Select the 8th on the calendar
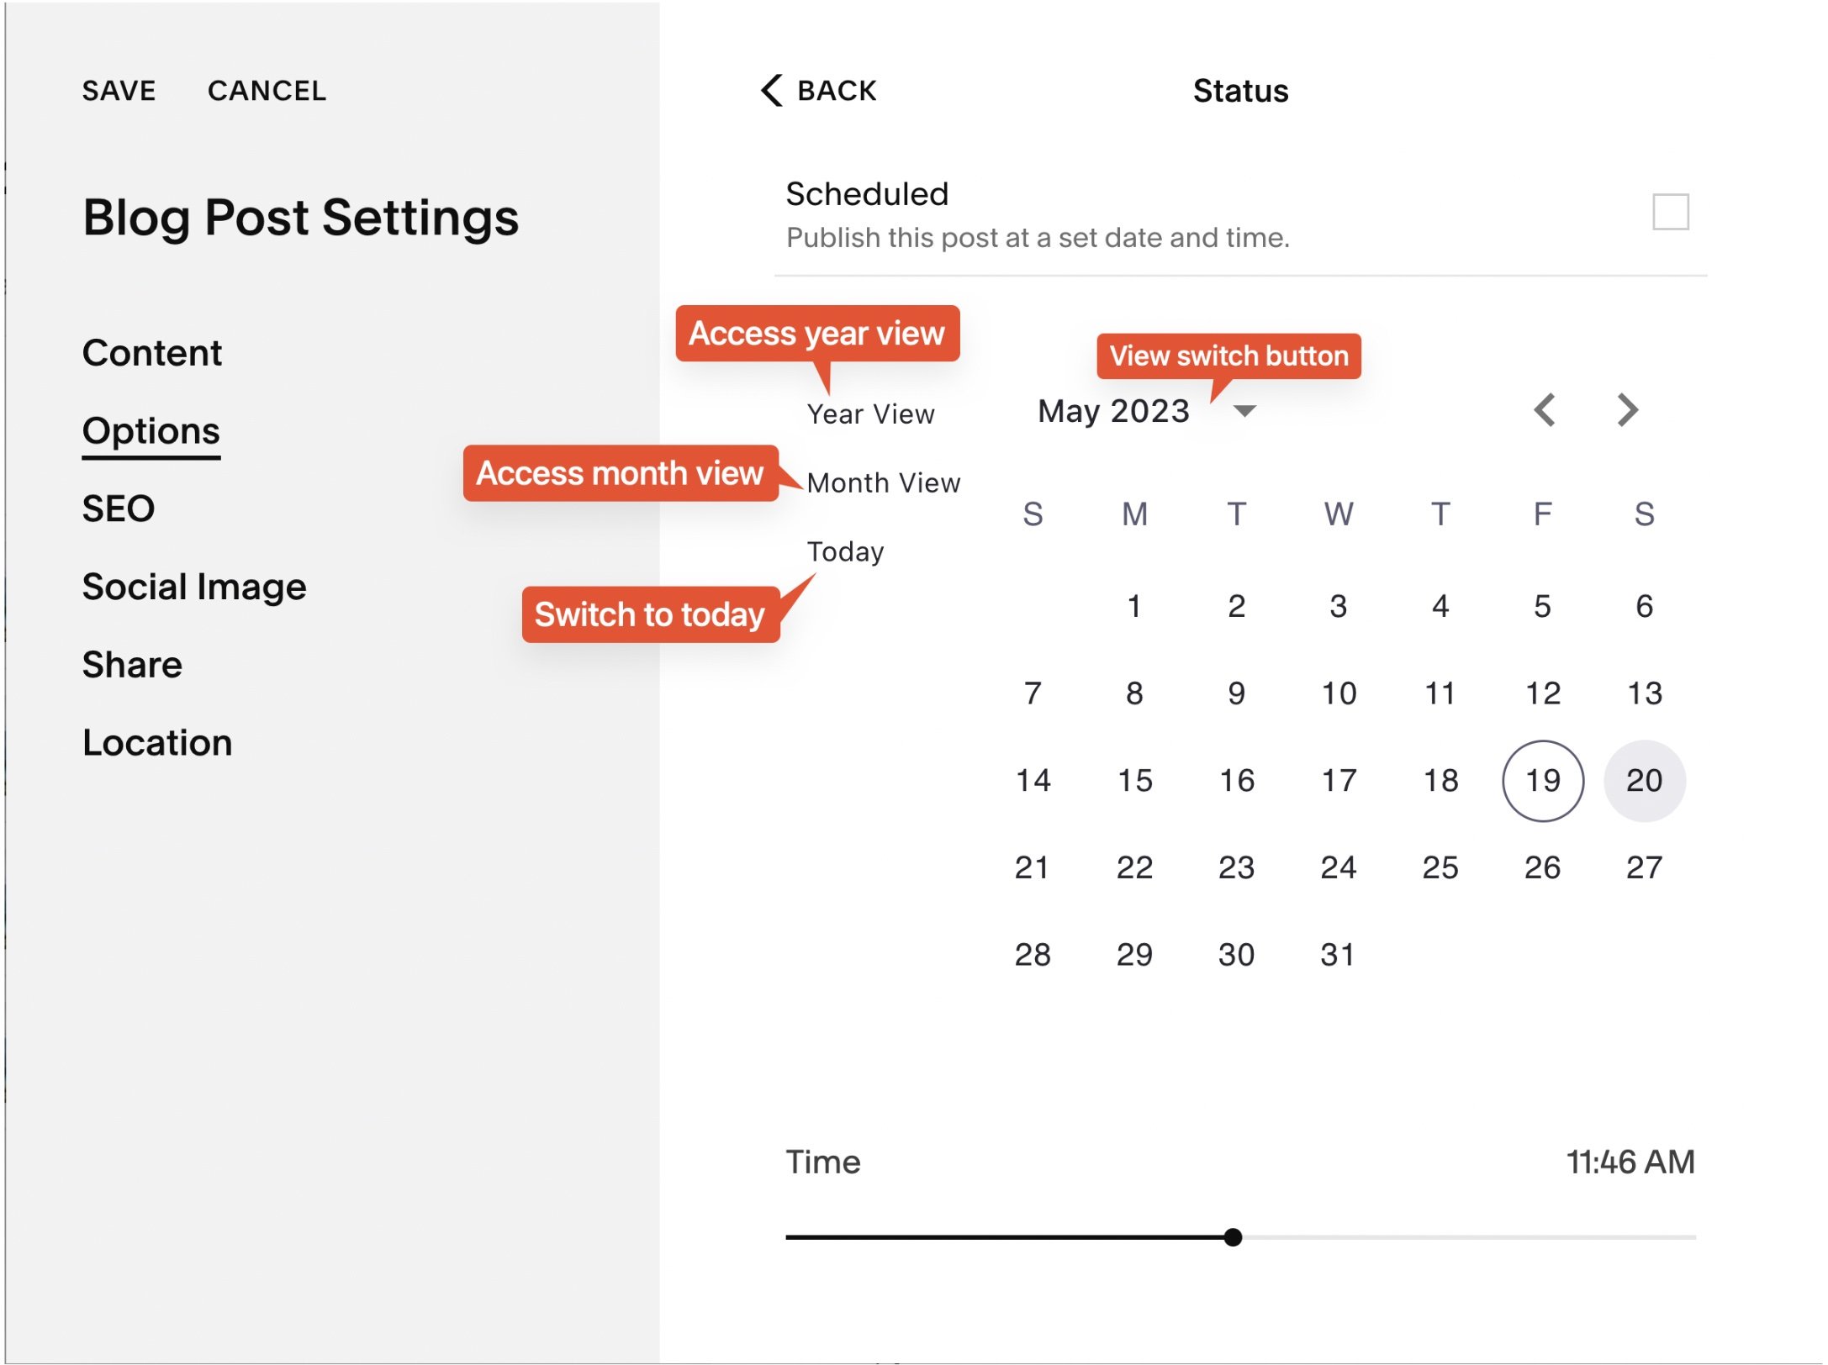The image size is (1828, 1365). coord(1134,693)
